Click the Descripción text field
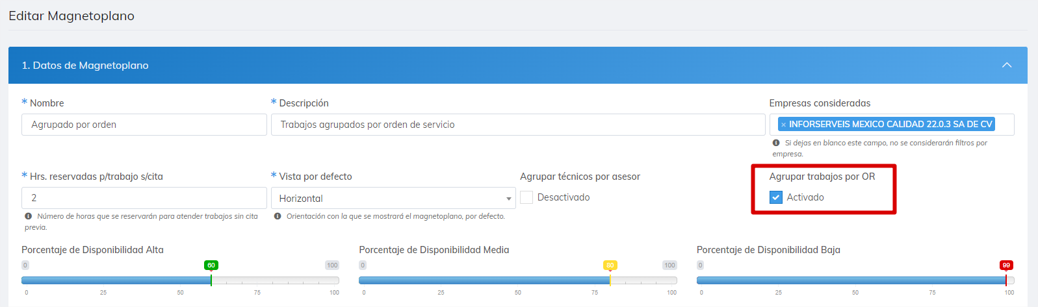 pos(517,125)
